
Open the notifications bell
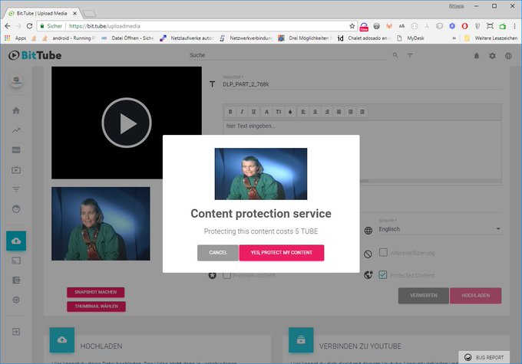pos(477,56)
